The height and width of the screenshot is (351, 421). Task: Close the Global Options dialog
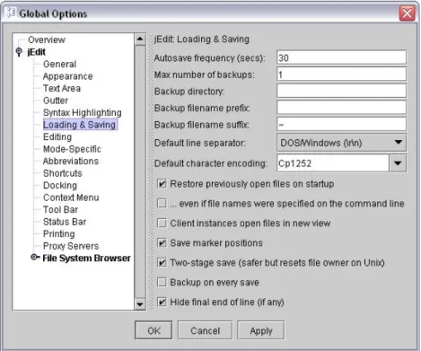coord(407,13)
